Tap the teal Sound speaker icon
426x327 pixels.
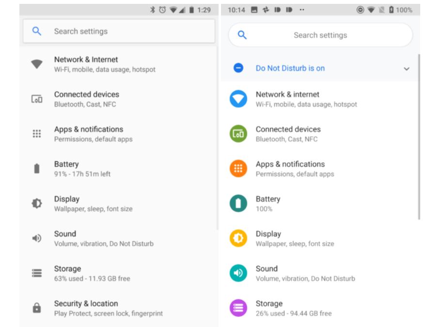238,273
